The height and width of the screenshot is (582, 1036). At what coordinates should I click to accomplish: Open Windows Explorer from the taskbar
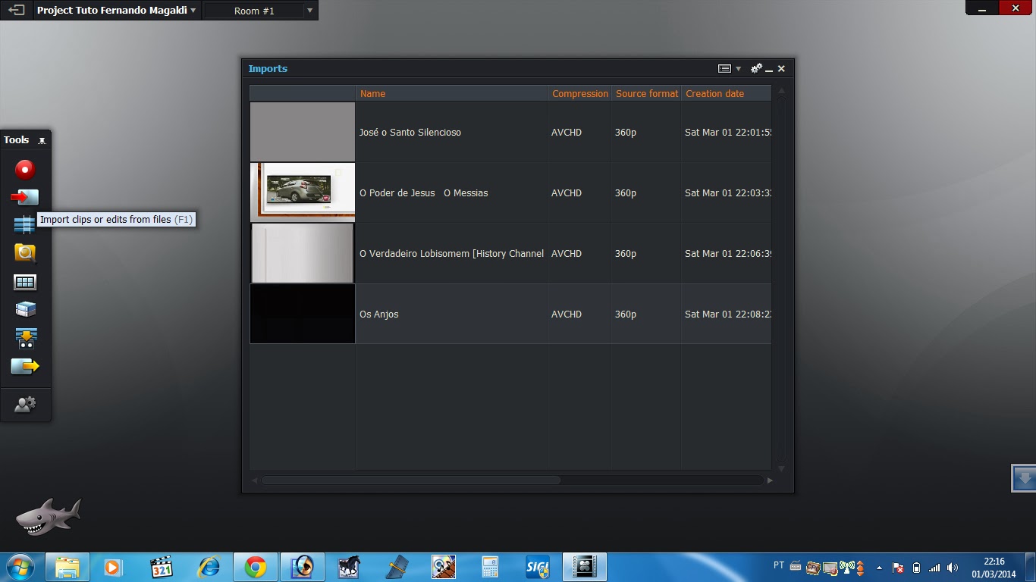click(67, 567)
